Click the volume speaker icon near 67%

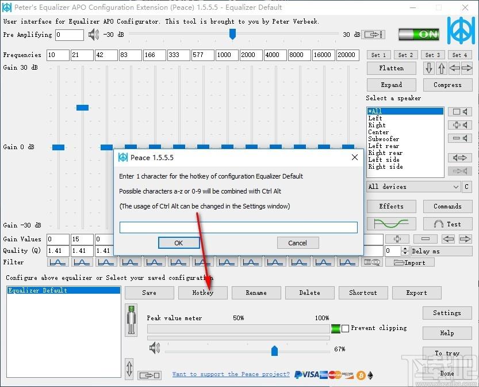tap(155, 348)
